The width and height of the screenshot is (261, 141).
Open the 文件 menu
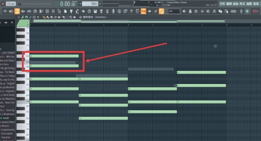pyautogui.click(x=222, y=4)
